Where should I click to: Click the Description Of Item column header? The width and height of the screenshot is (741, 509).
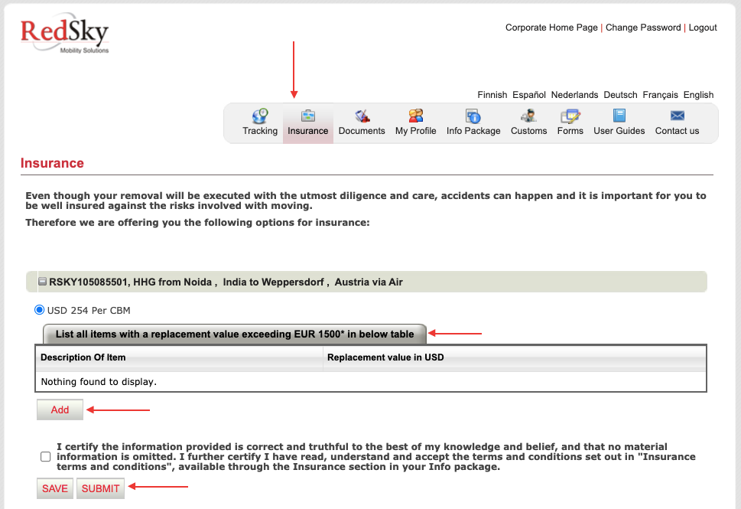179,357
